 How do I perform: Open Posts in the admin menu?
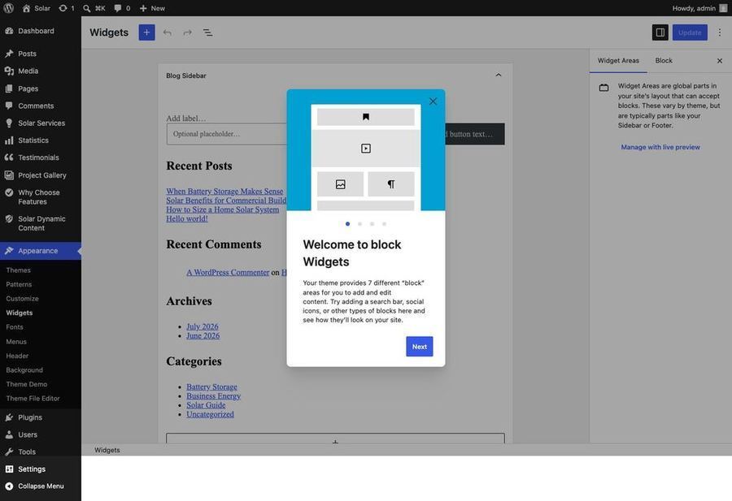click(x=41, y=54)
